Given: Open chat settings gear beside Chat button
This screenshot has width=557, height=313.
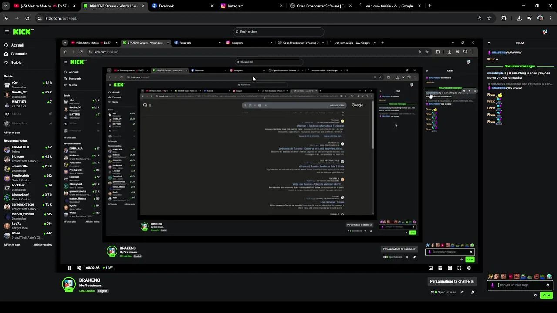Looking at the screenshot, I should tap(535, 295).
